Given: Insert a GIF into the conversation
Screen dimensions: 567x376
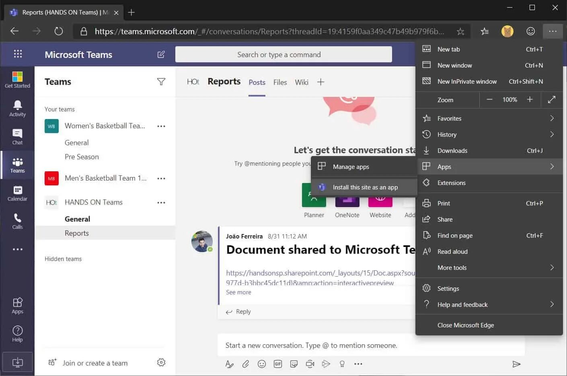Looking at the screenshot, I should [x=278, y=364].
